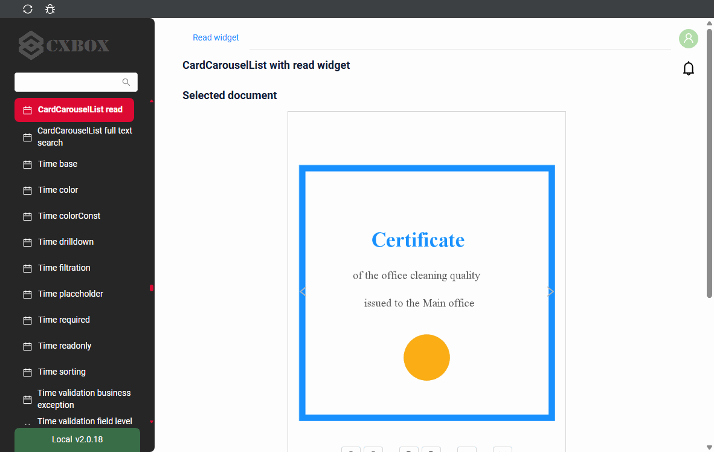714x452 pixels.
Task: Show the previous carousel document
Action: pos(303,292)
